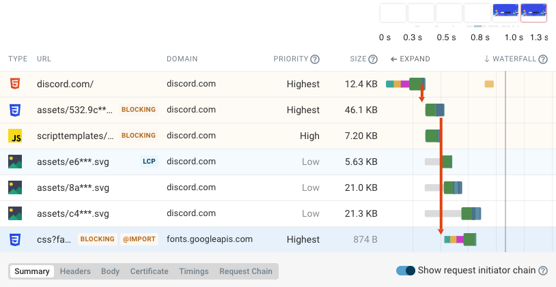
Task: Switch to the Certificate tab
Action: click(150, 271)
